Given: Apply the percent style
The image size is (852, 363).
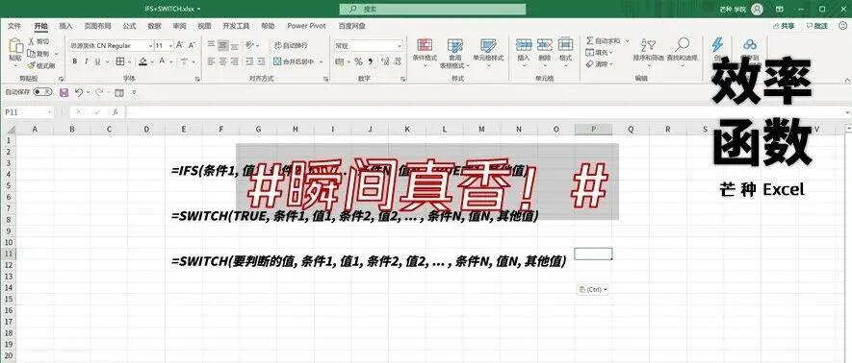Looking at the screenshot, I should pyautogui.click(x=358, y=61).
